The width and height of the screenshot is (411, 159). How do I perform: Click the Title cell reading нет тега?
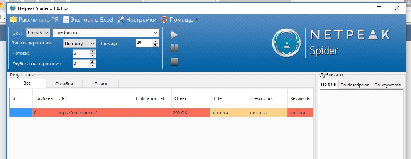coord(229,113)
